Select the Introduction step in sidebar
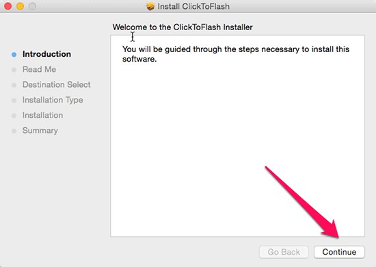This screenshot has width=376, height=267. pos(46,54)
